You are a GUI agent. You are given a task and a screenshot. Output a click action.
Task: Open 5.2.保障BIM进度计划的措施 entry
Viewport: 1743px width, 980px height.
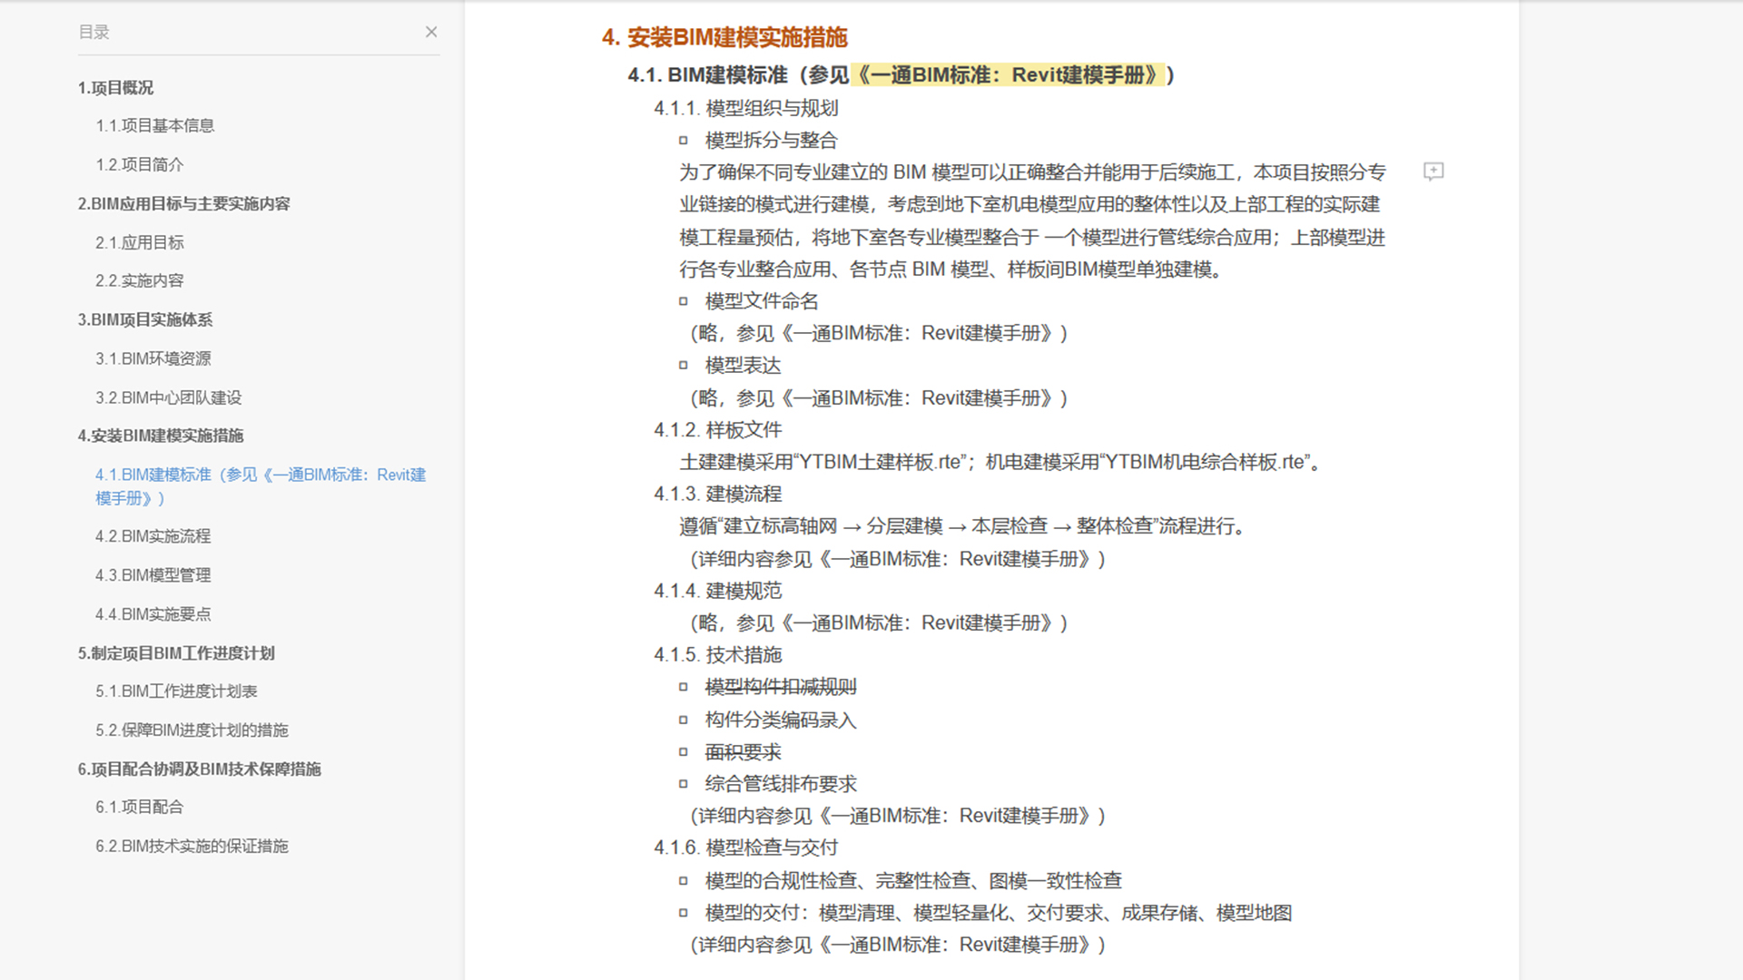pyautogui.click(x=192, y=730)
